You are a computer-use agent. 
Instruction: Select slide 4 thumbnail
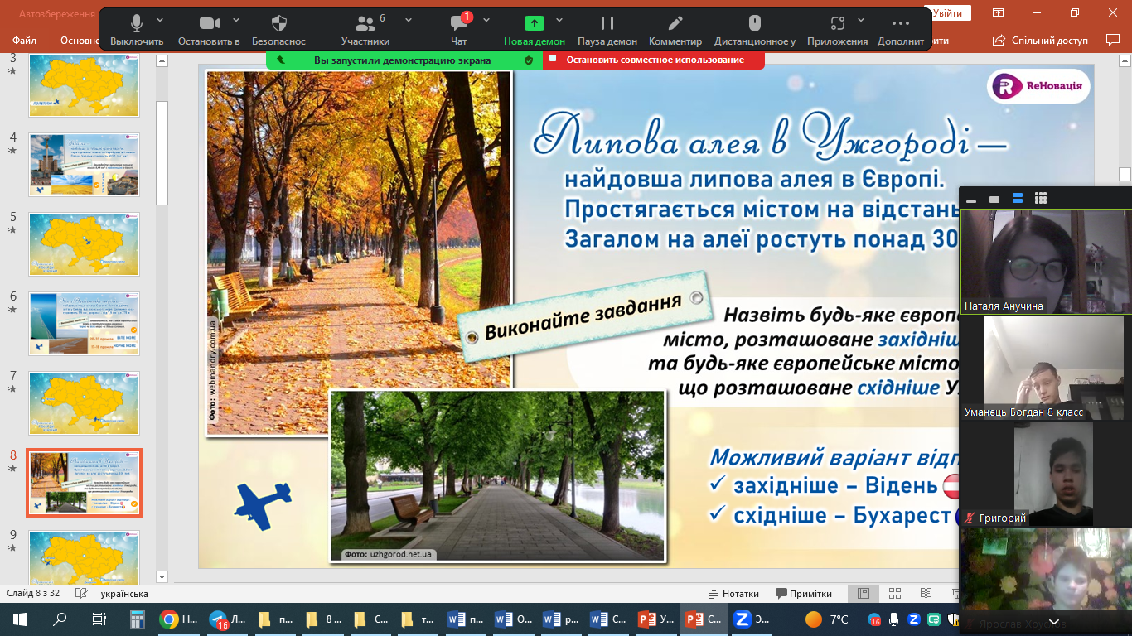tap(85, 165)
